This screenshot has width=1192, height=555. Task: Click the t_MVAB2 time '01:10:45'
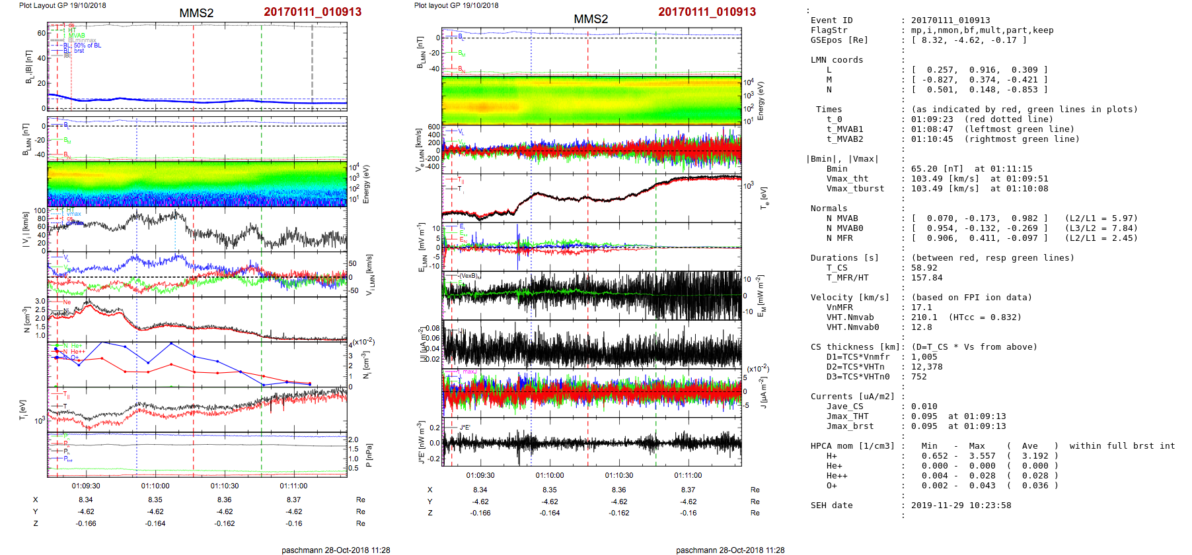[932, 139]
